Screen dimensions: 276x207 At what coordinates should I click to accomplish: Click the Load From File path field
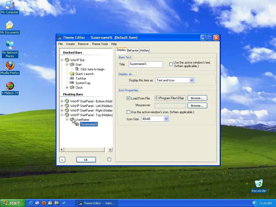(x=170, y=98)
